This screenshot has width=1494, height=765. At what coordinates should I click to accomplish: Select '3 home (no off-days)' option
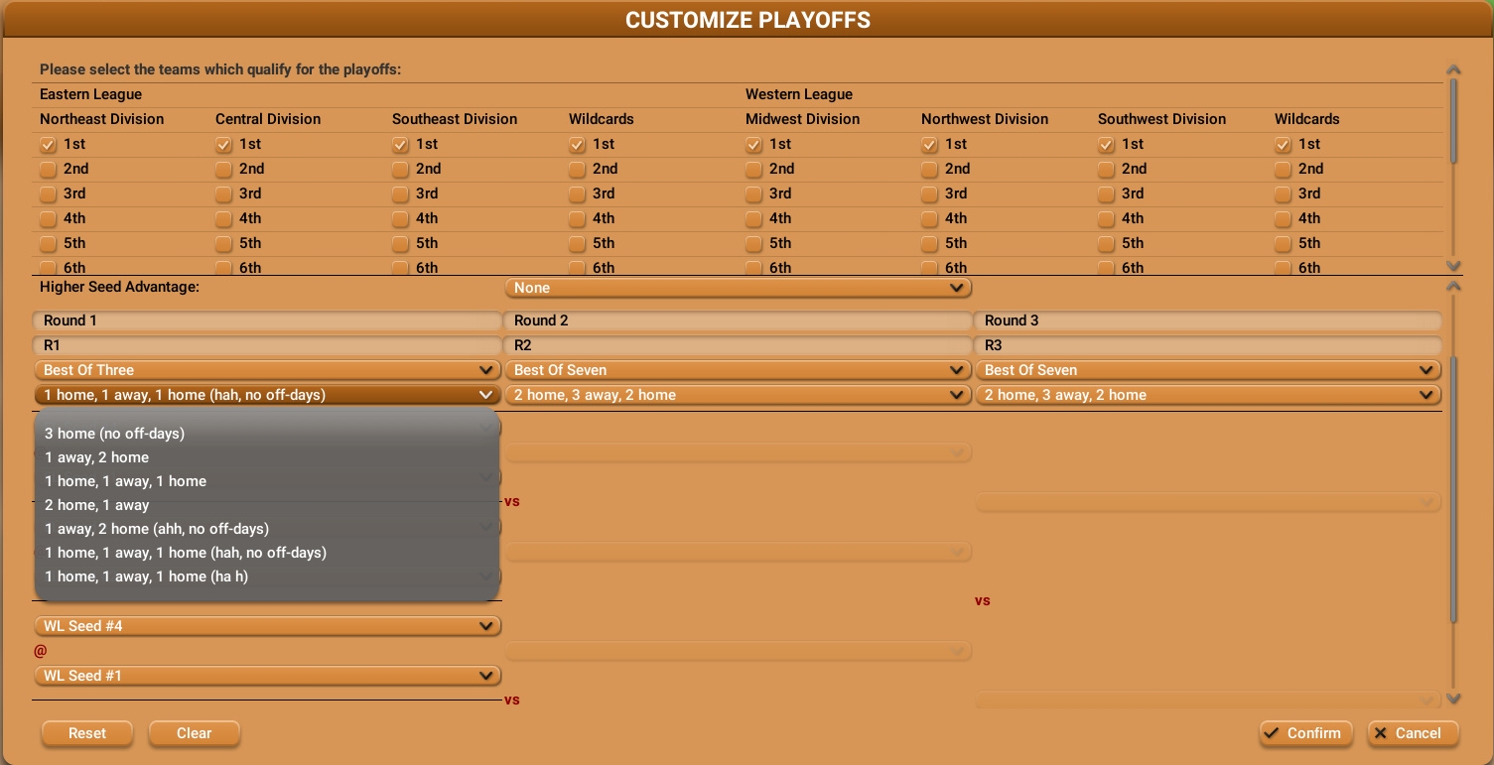(x=115, y=434)
